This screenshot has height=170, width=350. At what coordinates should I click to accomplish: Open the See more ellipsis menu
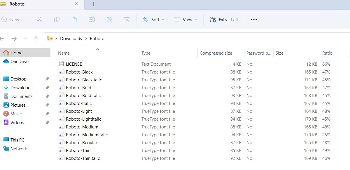(x=253, y=19)
